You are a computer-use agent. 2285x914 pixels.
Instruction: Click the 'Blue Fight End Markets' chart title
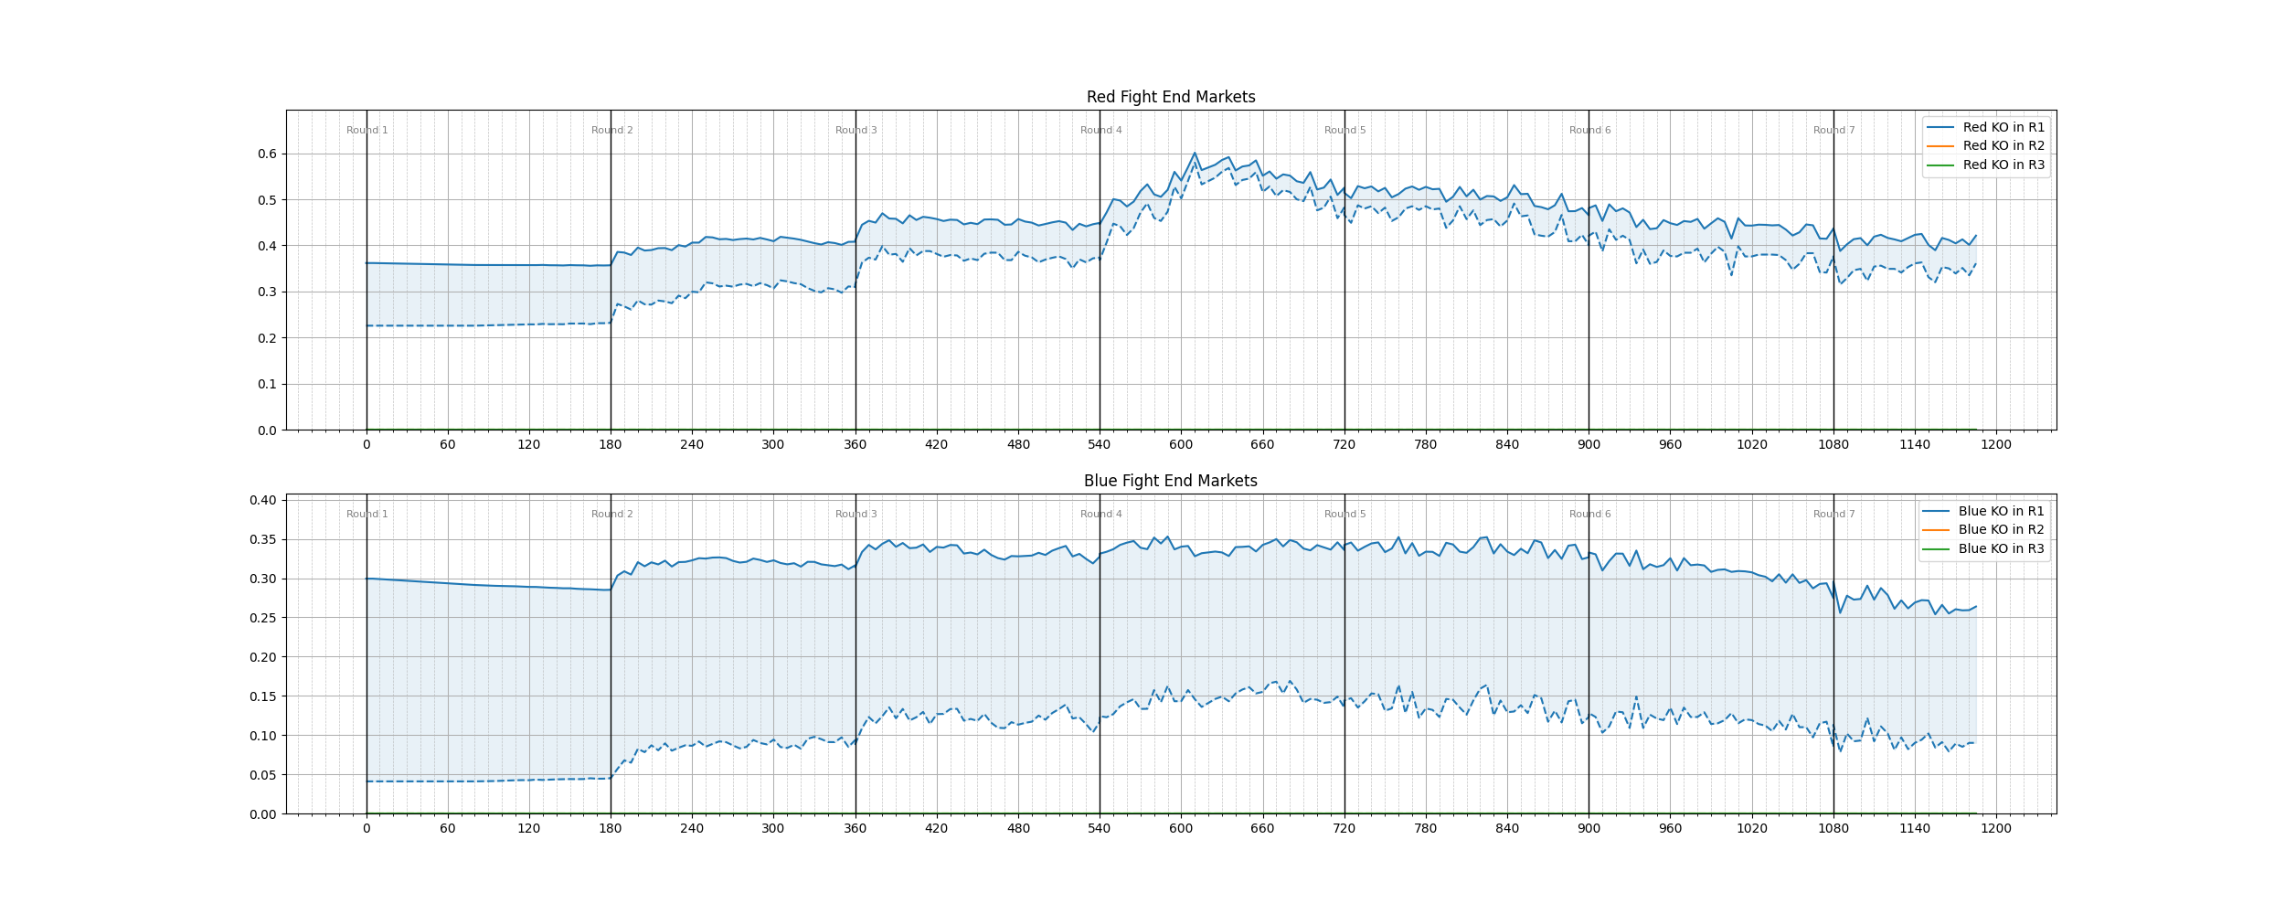[x=1170, y=481]
